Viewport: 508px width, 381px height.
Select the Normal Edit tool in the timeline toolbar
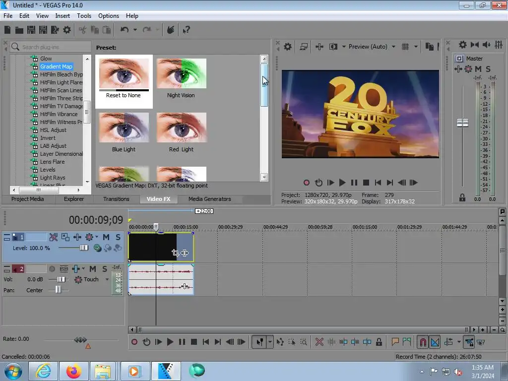pyautogui.click(x=259, y=342)
